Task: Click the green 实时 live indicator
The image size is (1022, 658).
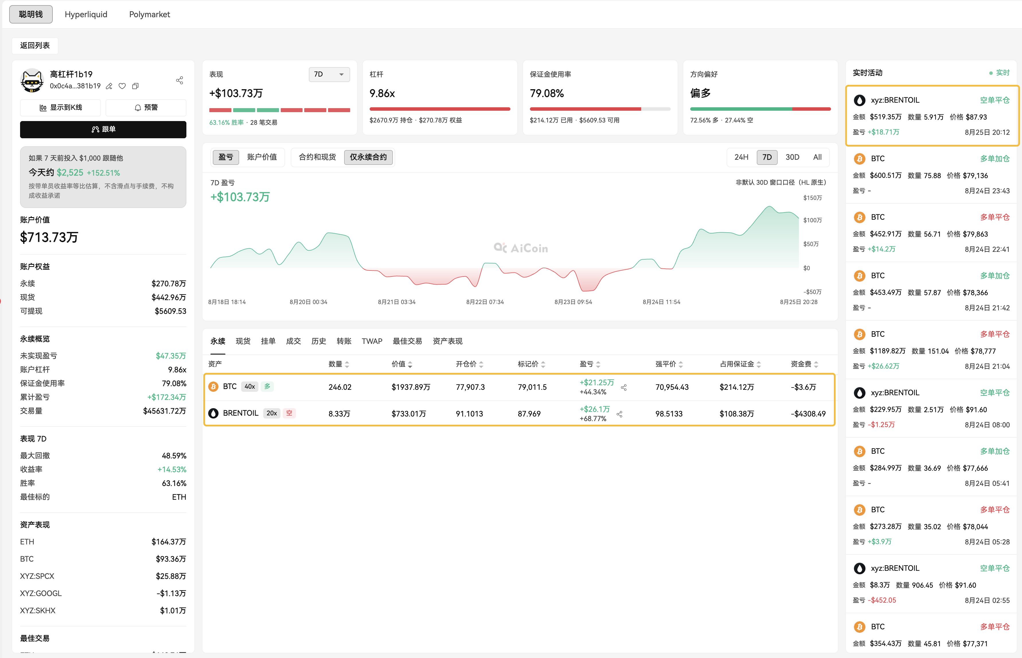Action: pyautogui.click(x=999, y=73)
